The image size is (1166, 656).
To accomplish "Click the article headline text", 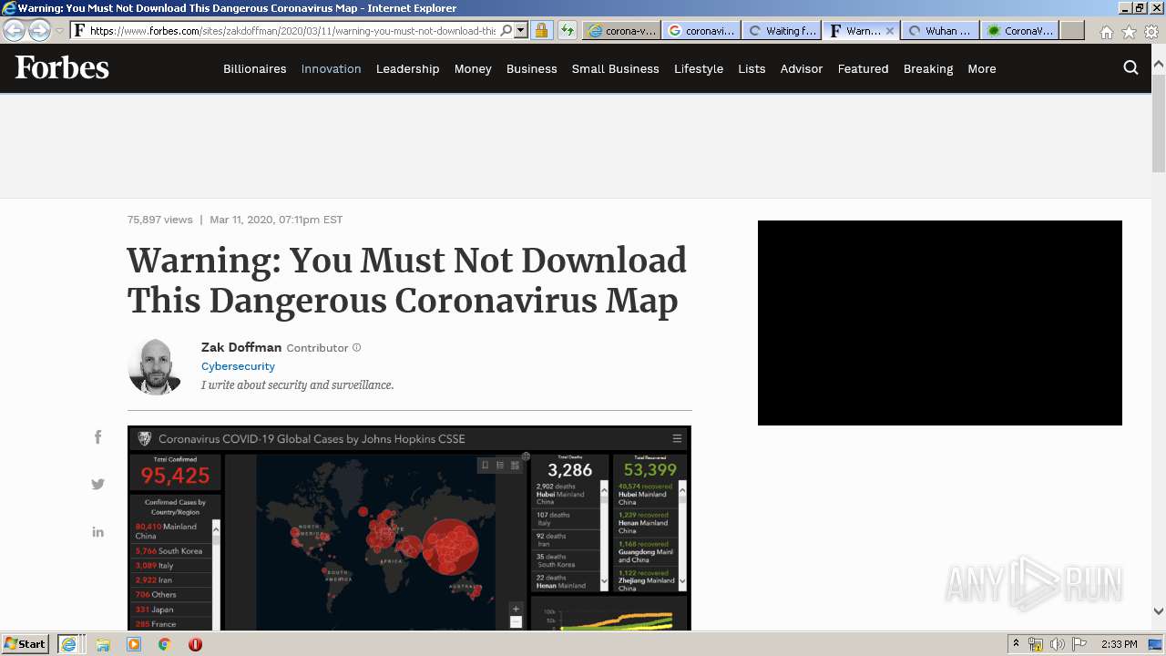I will tap(407, 281).
